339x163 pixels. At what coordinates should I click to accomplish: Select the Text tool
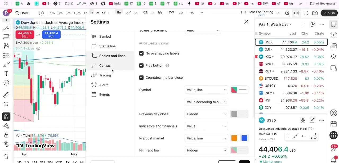[x=6, y=74]
